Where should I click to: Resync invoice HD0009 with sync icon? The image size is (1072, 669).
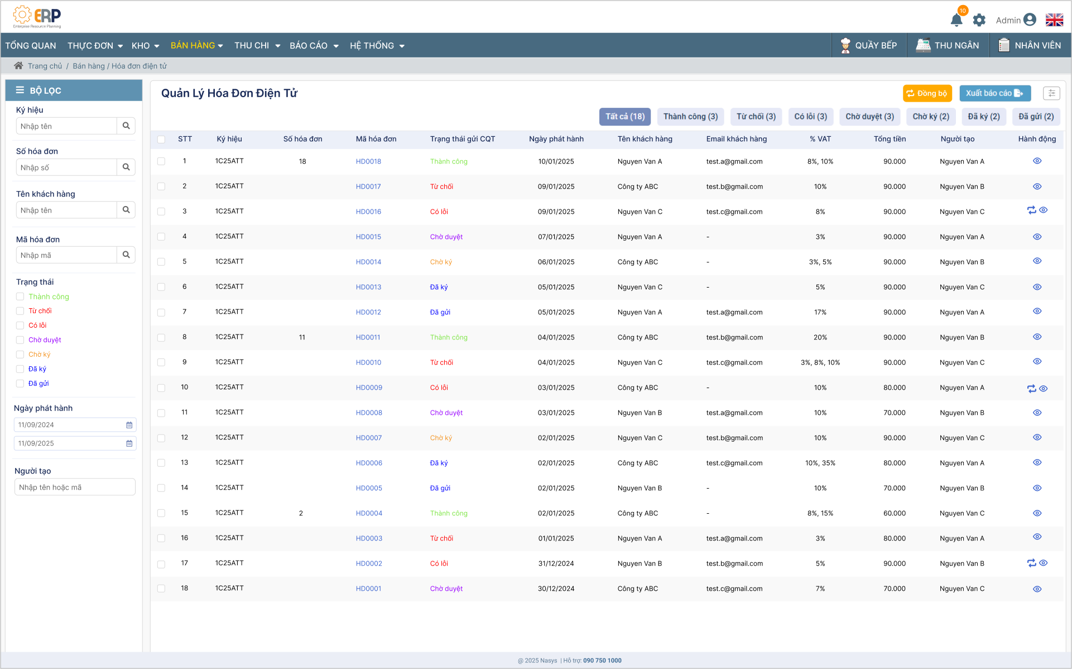[1031, 388]
